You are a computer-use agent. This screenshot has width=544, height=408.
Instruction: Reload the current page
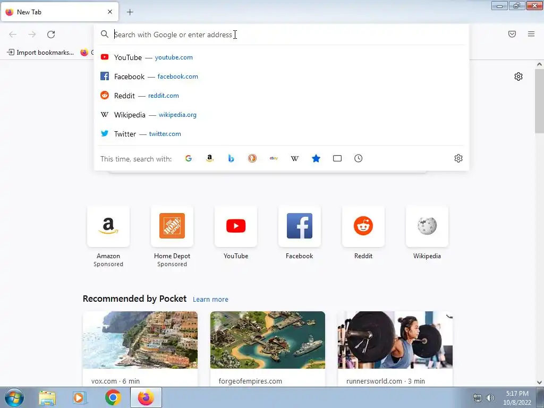tap(51, 35)
